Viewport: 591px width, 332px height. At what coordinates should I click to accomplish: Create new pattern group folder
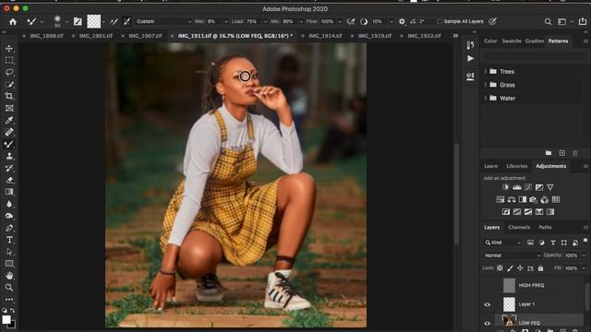(549, 153)
